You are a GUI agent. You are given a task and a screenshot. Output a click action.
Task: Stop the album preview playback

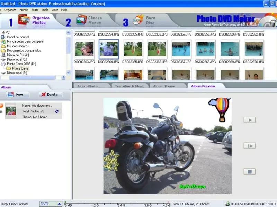tap(249, 171)
